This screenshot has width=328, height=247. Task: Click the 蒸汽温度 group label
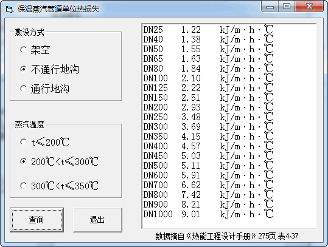[x=29, y=124]
